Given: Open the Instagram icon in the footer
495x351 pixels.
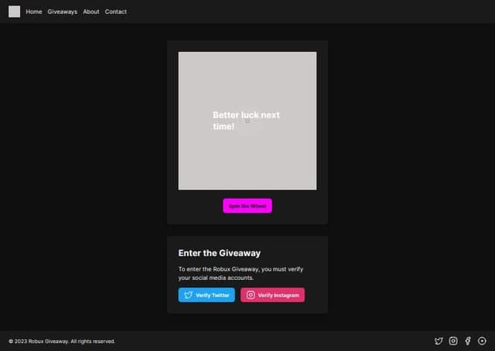Looking at the screenshot, I should (453, 341).
